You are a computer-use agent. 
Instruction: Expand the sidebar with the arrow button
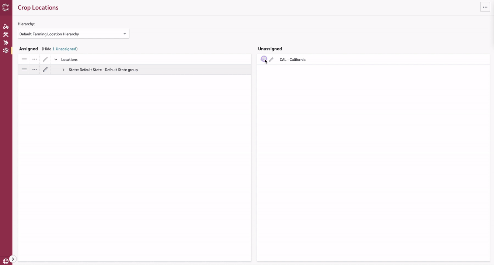[13, 259]
